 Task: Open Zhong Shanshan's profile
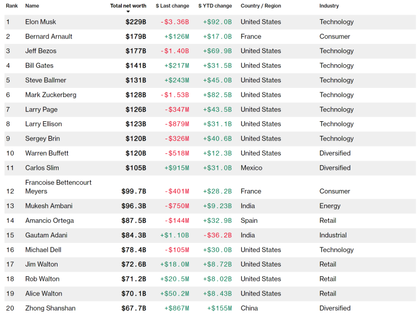(x=50, y=308)
